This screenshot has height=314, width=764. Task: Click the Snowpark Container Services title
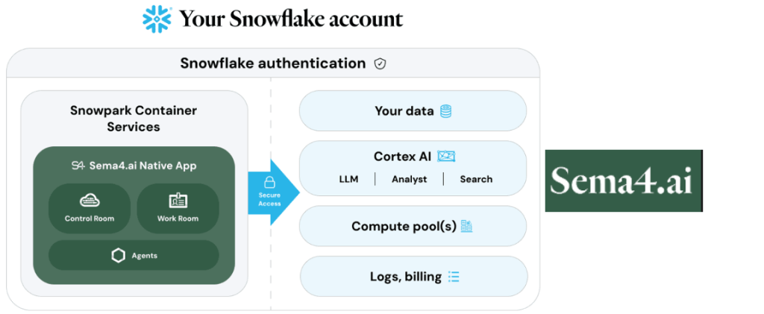[134, 119]
